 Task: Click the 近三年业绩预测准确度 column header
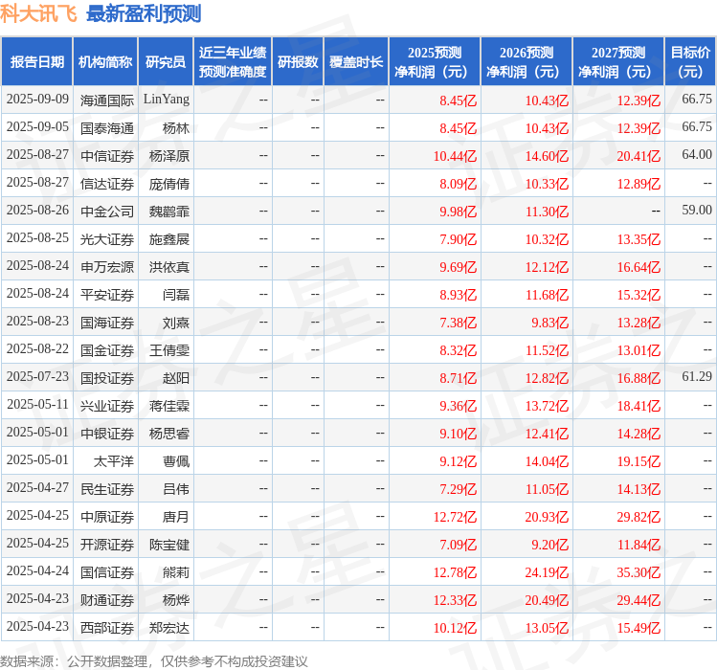click(x=233, y=62)
